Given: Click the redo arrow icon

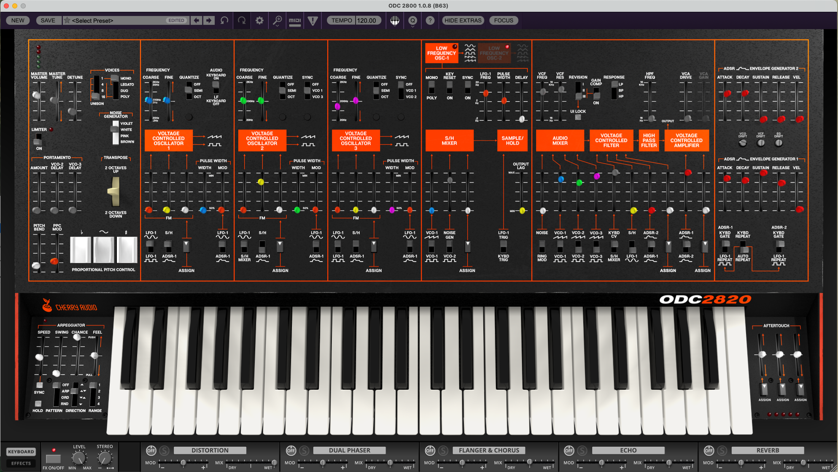Looking at the screenshot, I should click(x=242, y=20).
